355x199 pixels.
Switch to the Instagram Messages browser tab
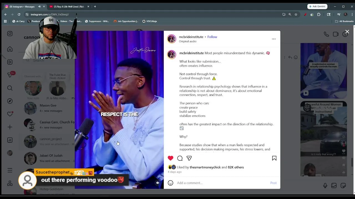point(24,6)
